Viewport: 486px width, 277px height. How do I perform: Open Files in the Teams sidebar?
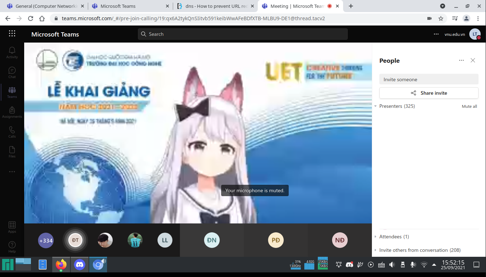pos(12,152)
